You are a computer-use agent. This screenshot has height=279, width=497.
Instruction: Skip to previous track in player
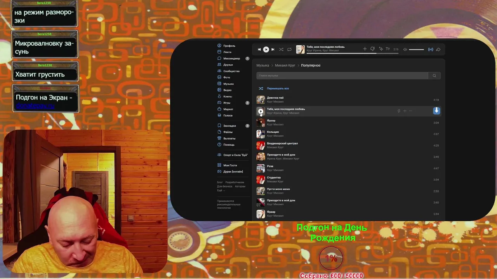click(259, 50)
